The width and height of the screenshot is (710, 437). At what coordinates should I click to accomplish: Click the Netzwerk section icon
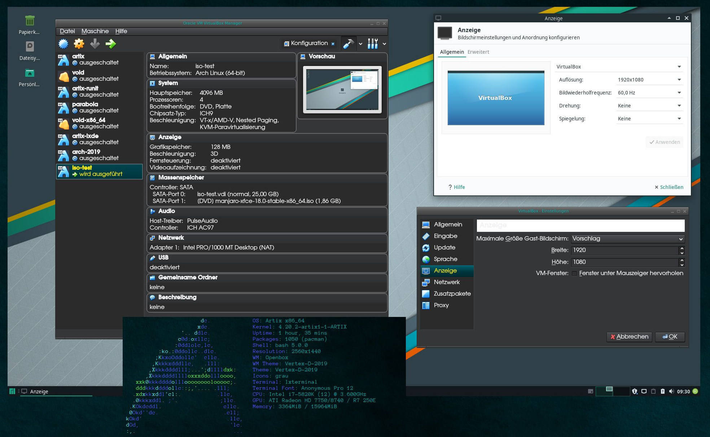[x=153, y=238]
